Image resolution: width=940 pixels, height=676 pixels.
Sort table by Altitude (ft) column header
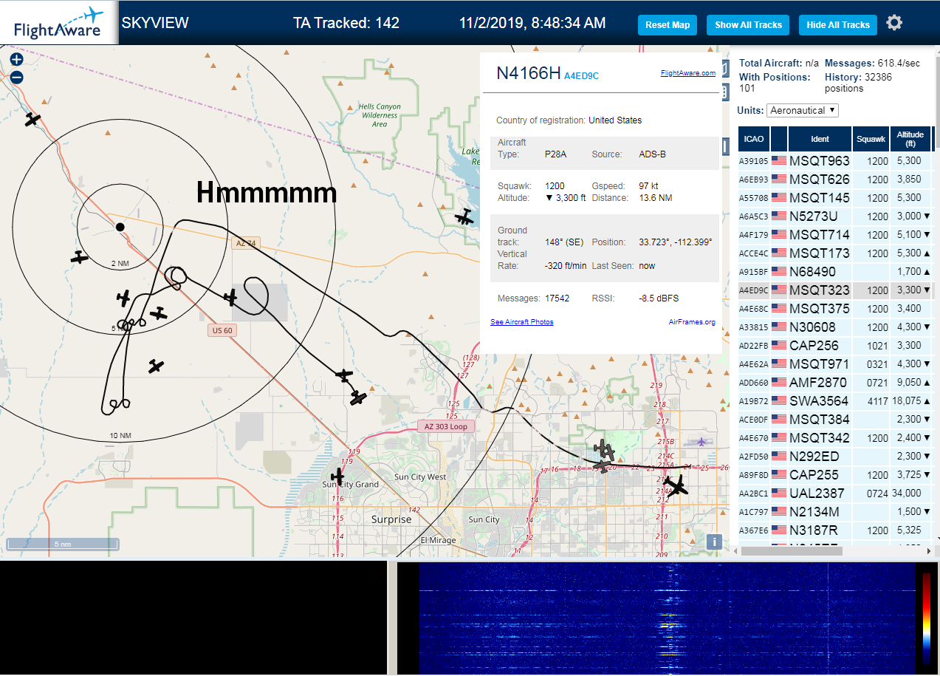click(910, 139)
